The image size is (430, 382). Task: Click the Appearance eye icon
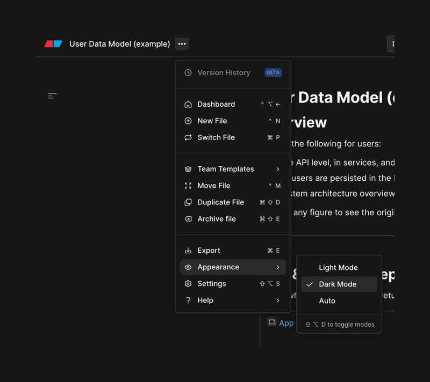coord(189,267)
